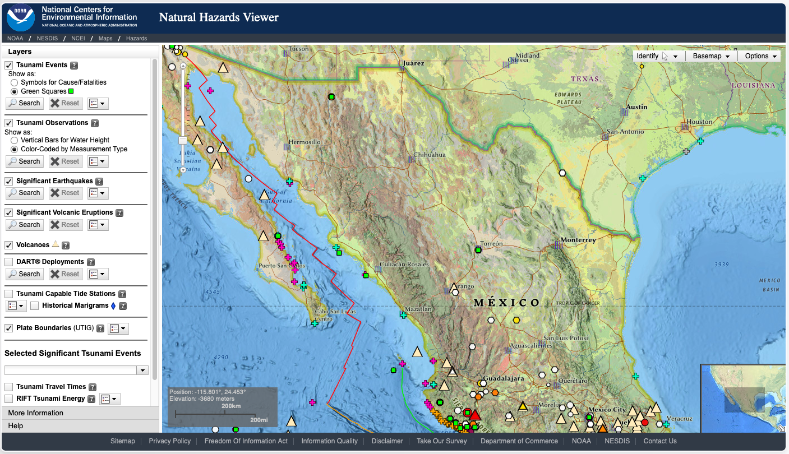
Task: Click the yellow hexagon marker near San Luis Potosi
Action: pyautogui.click(x=516, y=320)
